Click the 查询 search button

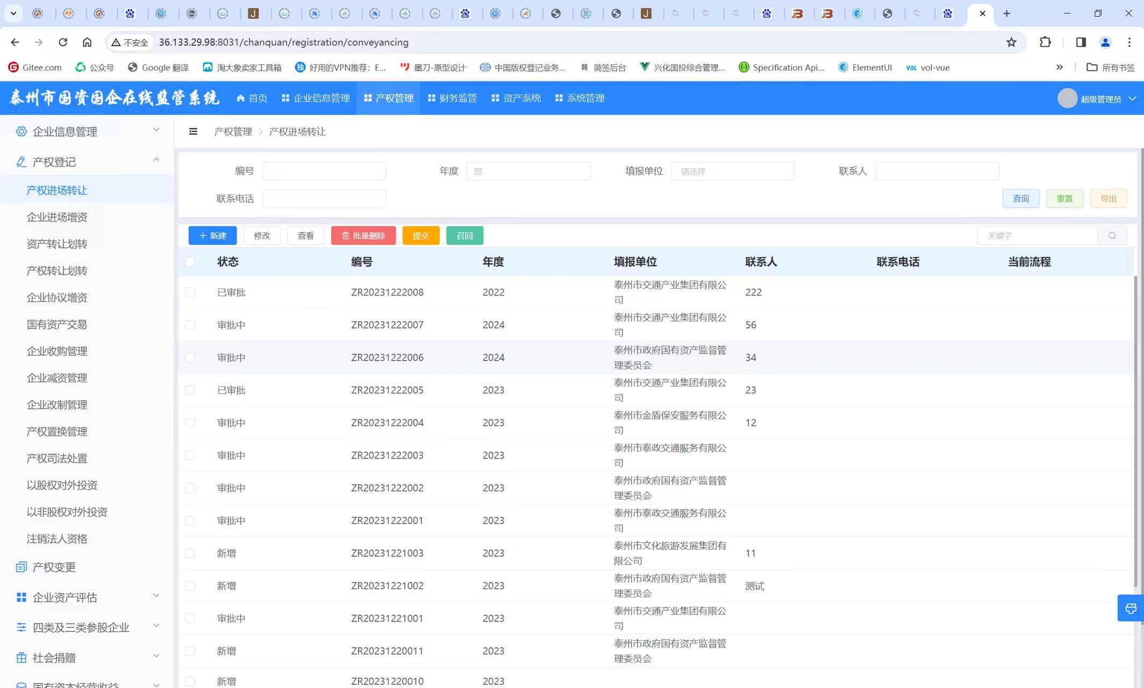click(1021, 198)
